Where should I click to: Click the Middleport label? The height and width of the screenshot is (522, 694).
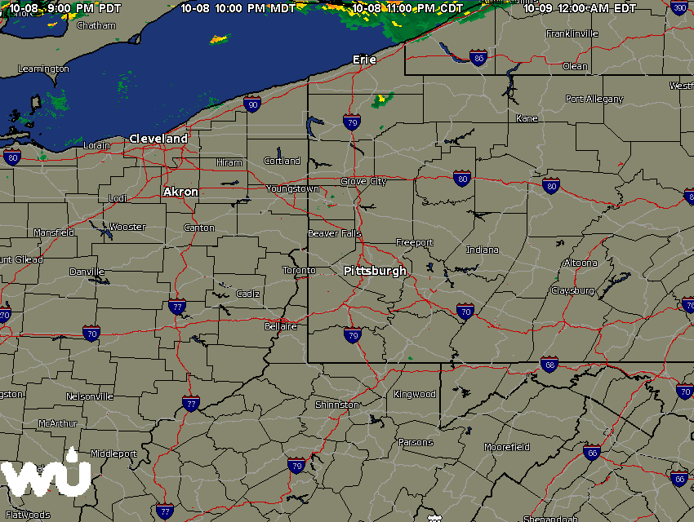pyautogui.click(x=113, y=454)
